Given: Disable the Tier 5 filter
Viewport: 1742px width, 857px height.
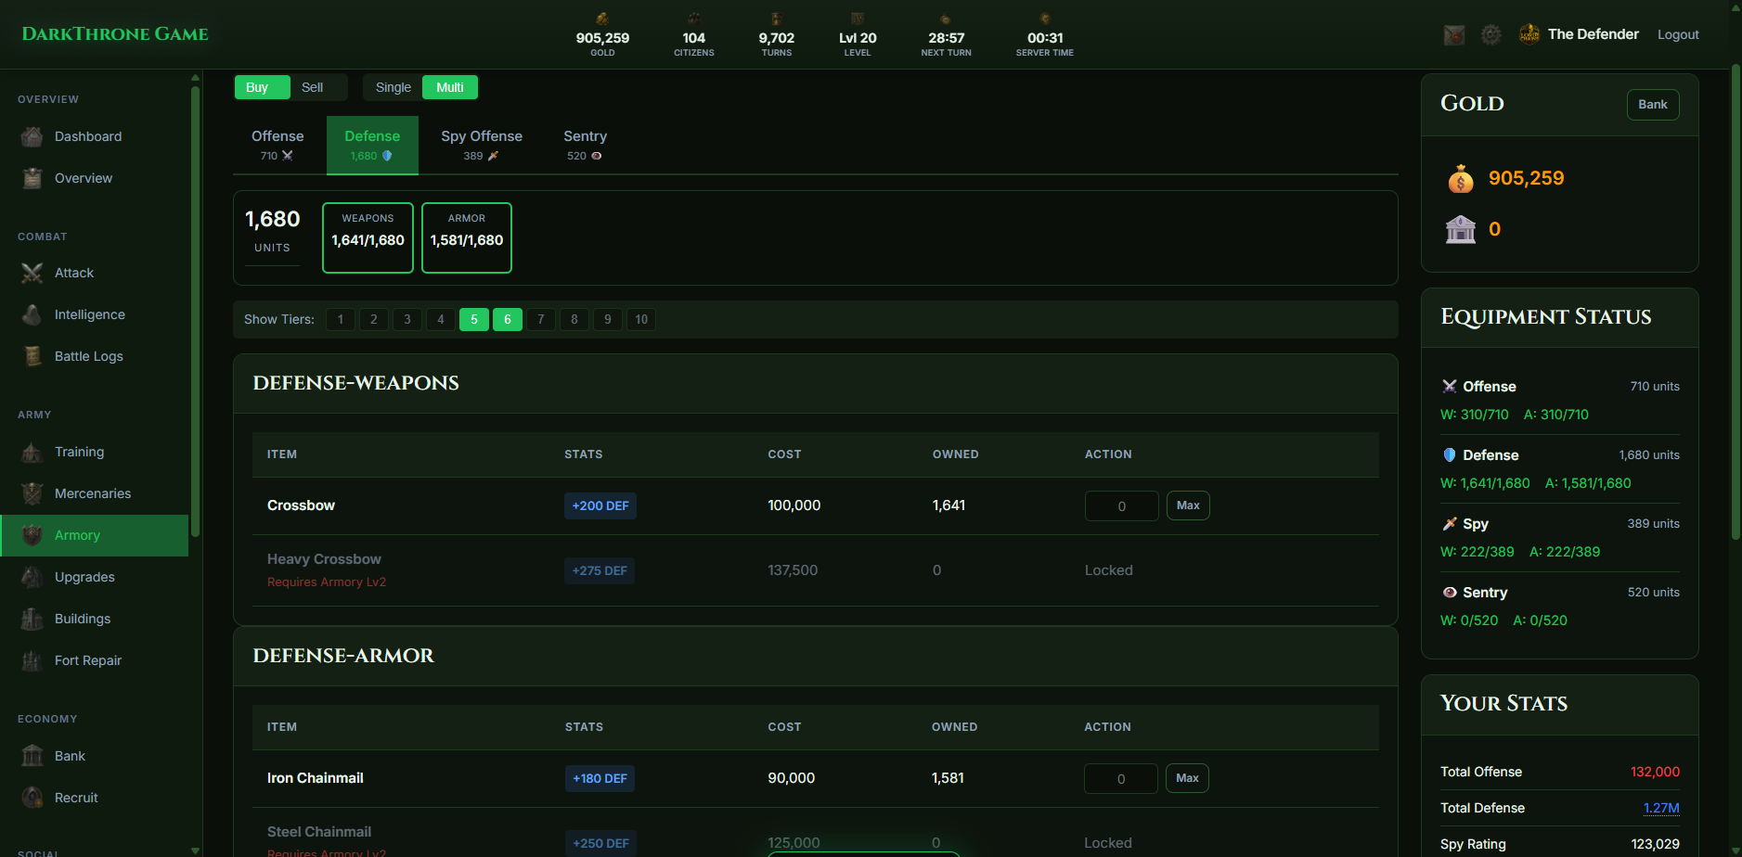Looking at the screenshot, I should (473, 319).
